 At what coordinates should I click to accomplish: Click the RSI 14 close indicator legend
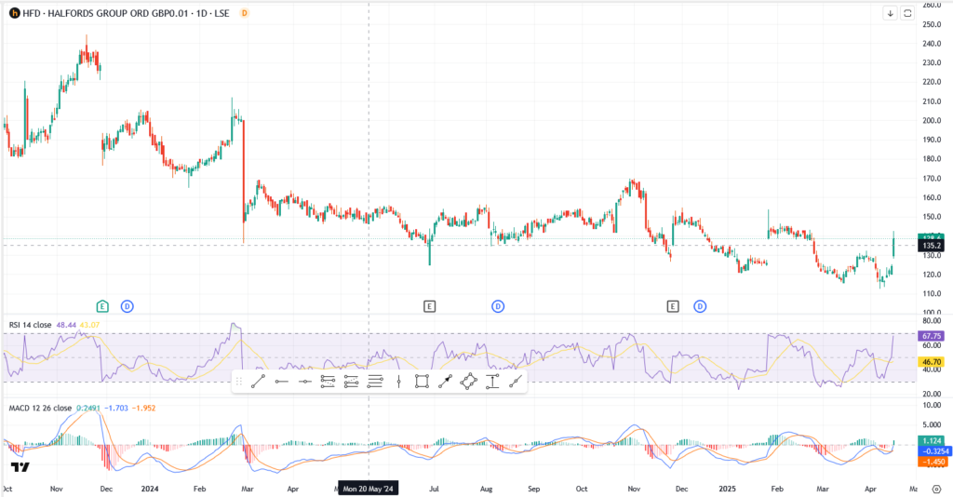click(x=30, y=325)
